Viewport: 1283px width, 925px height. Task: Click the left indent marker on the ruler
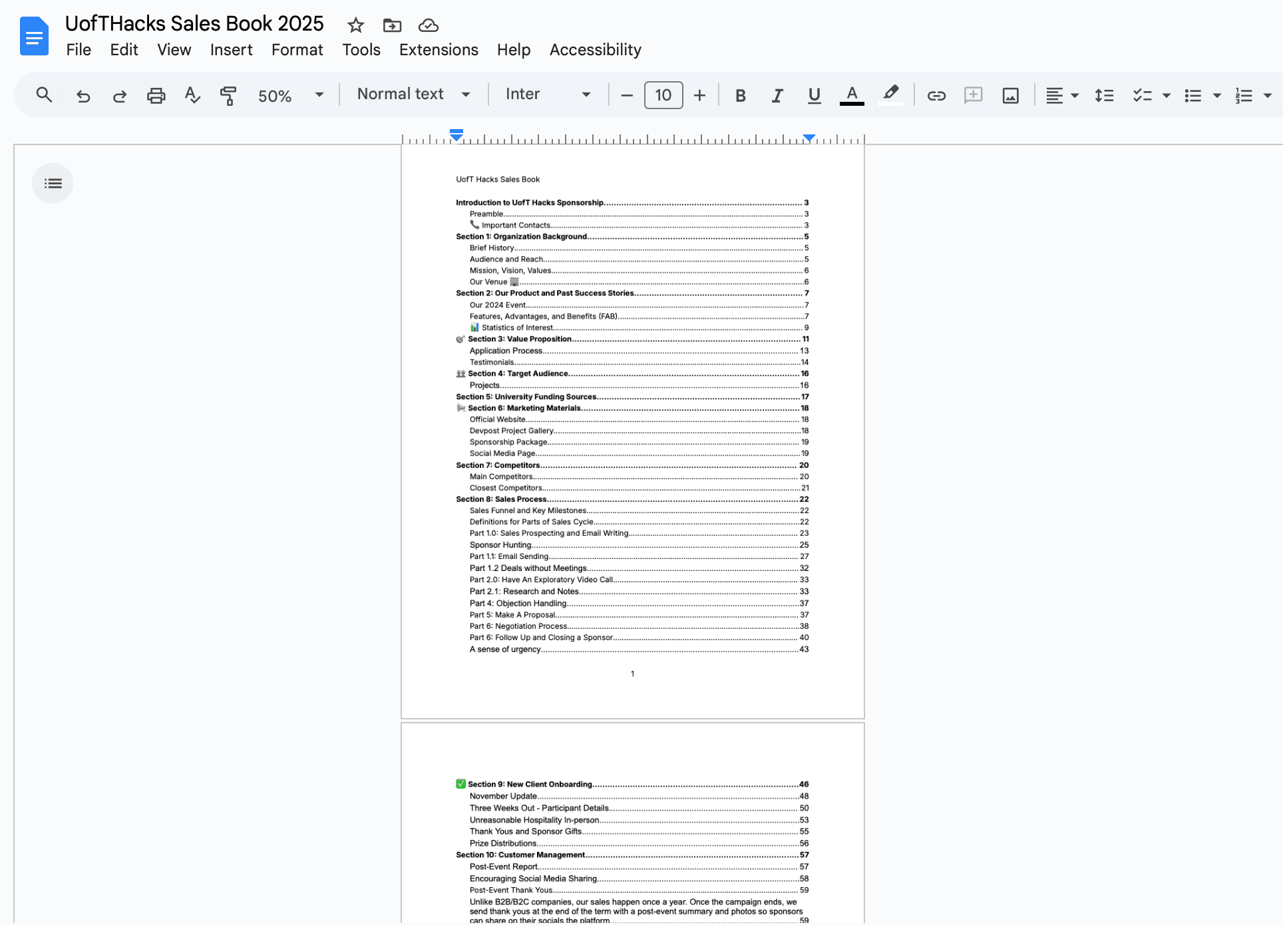(456, 138)
